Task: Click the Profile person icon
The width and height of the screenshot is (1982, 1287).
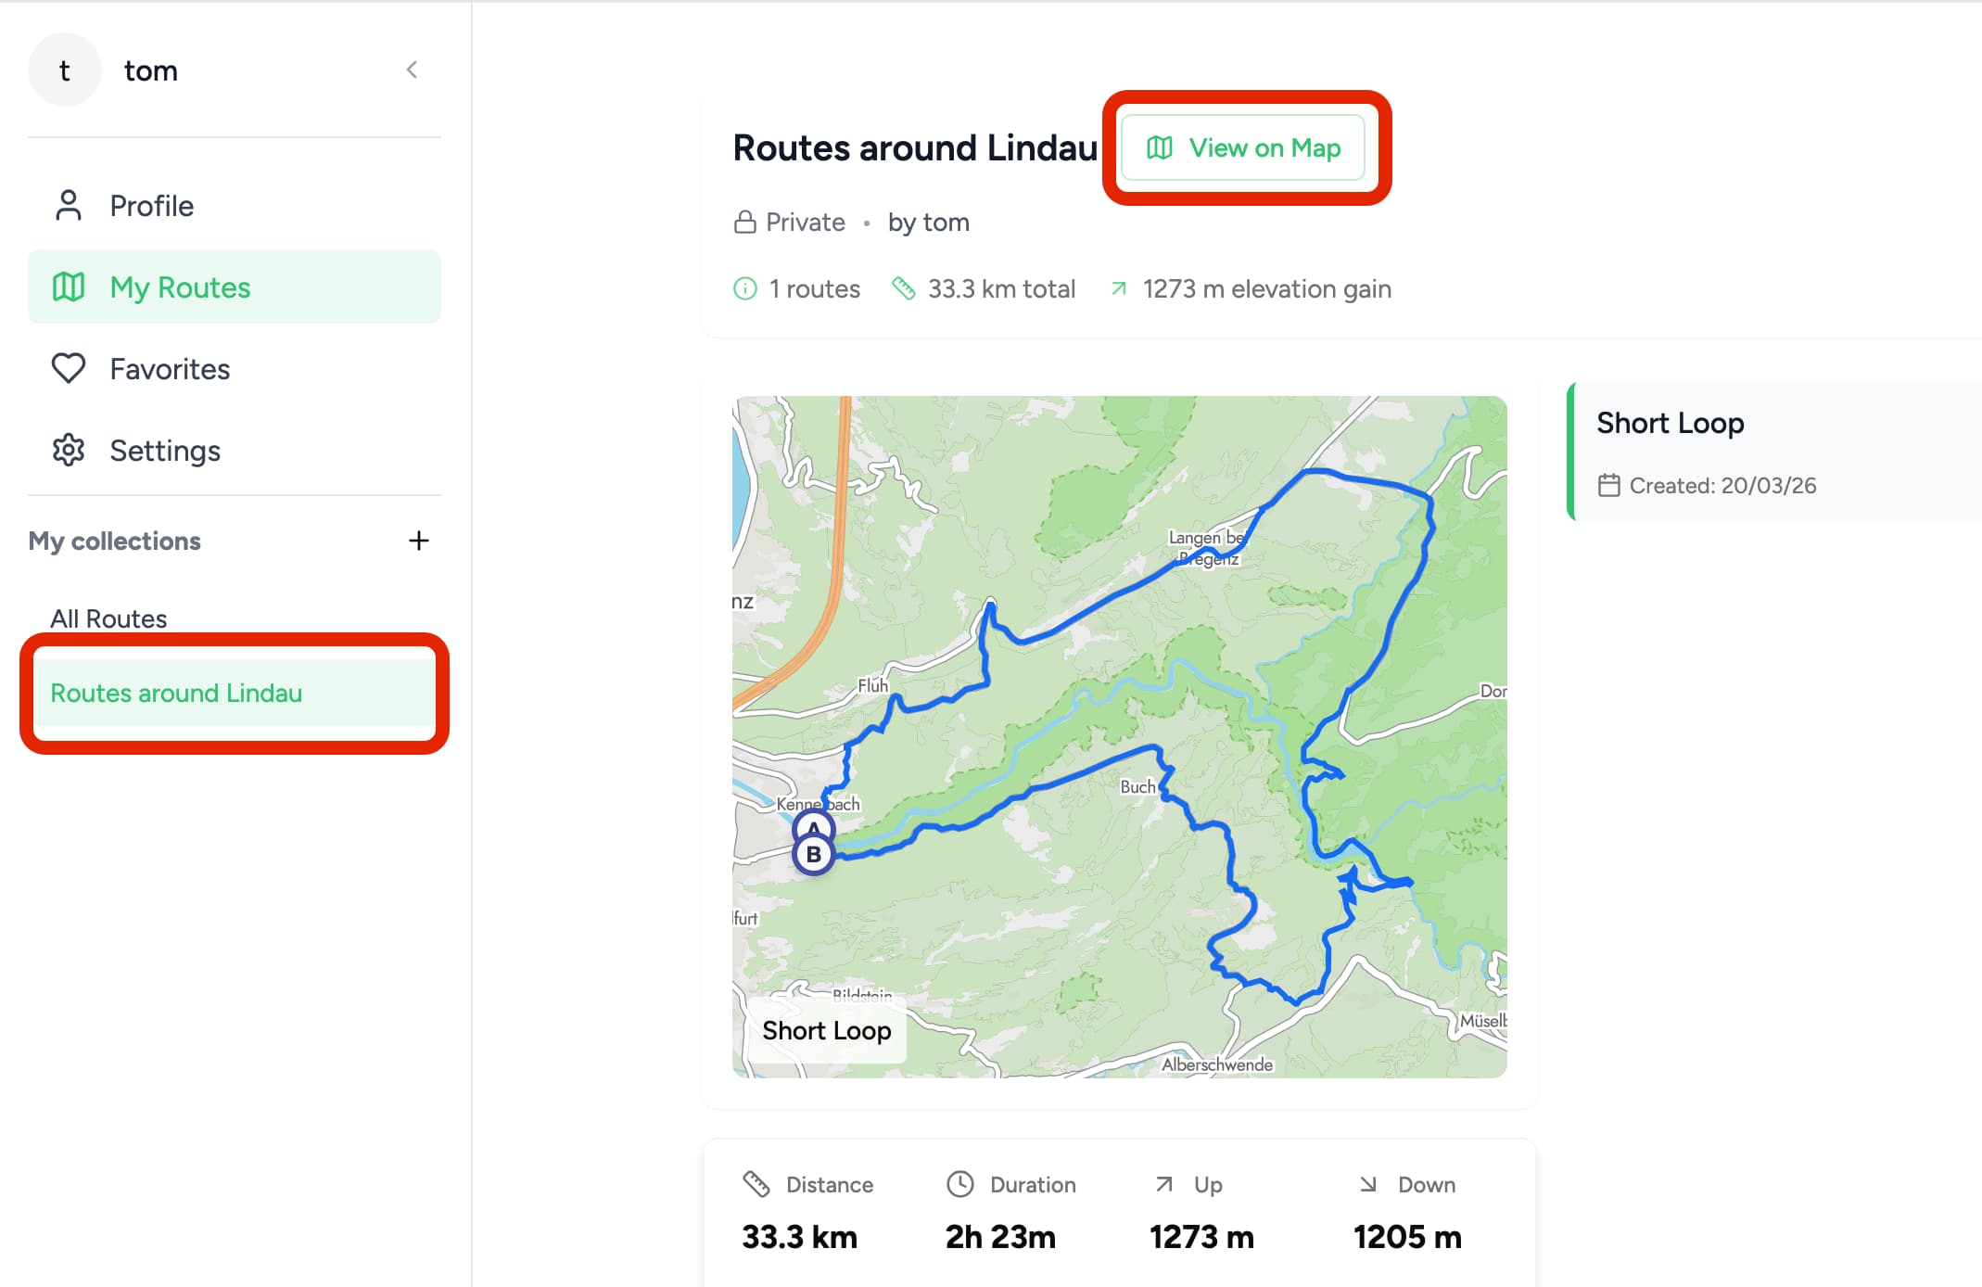Action: (x=69, y=205)
